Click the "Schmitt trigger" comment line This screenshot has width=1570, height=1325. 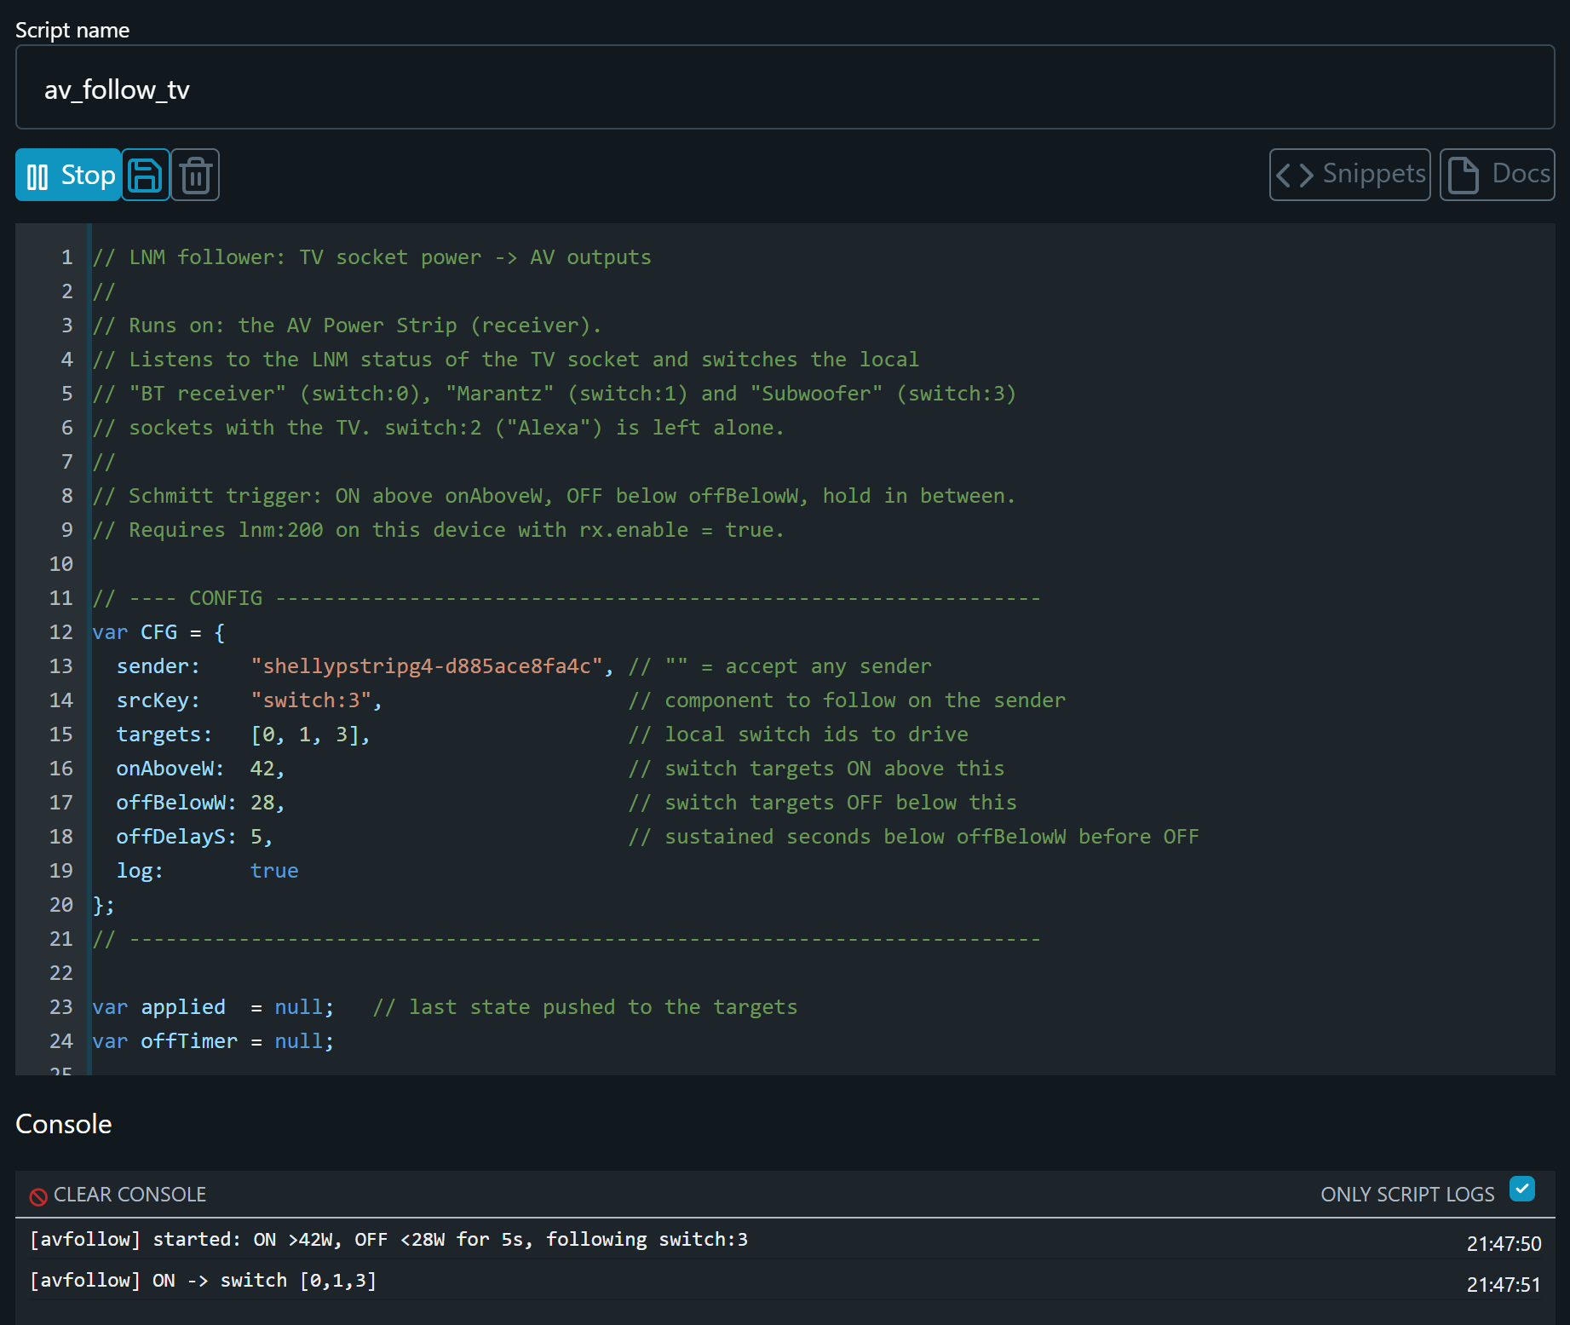pos(554,496)
